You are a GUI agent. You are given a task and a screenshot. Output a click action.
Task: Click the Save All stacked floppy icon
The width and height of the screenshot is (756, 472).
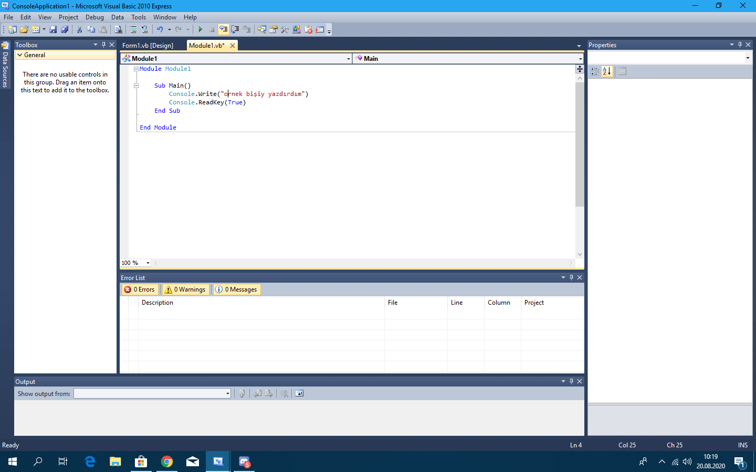pyautogui.click(x=65, y=29)
